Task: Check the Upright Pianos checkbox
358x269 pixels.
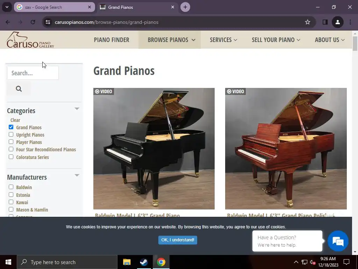Action: click(x=11, y=134)
